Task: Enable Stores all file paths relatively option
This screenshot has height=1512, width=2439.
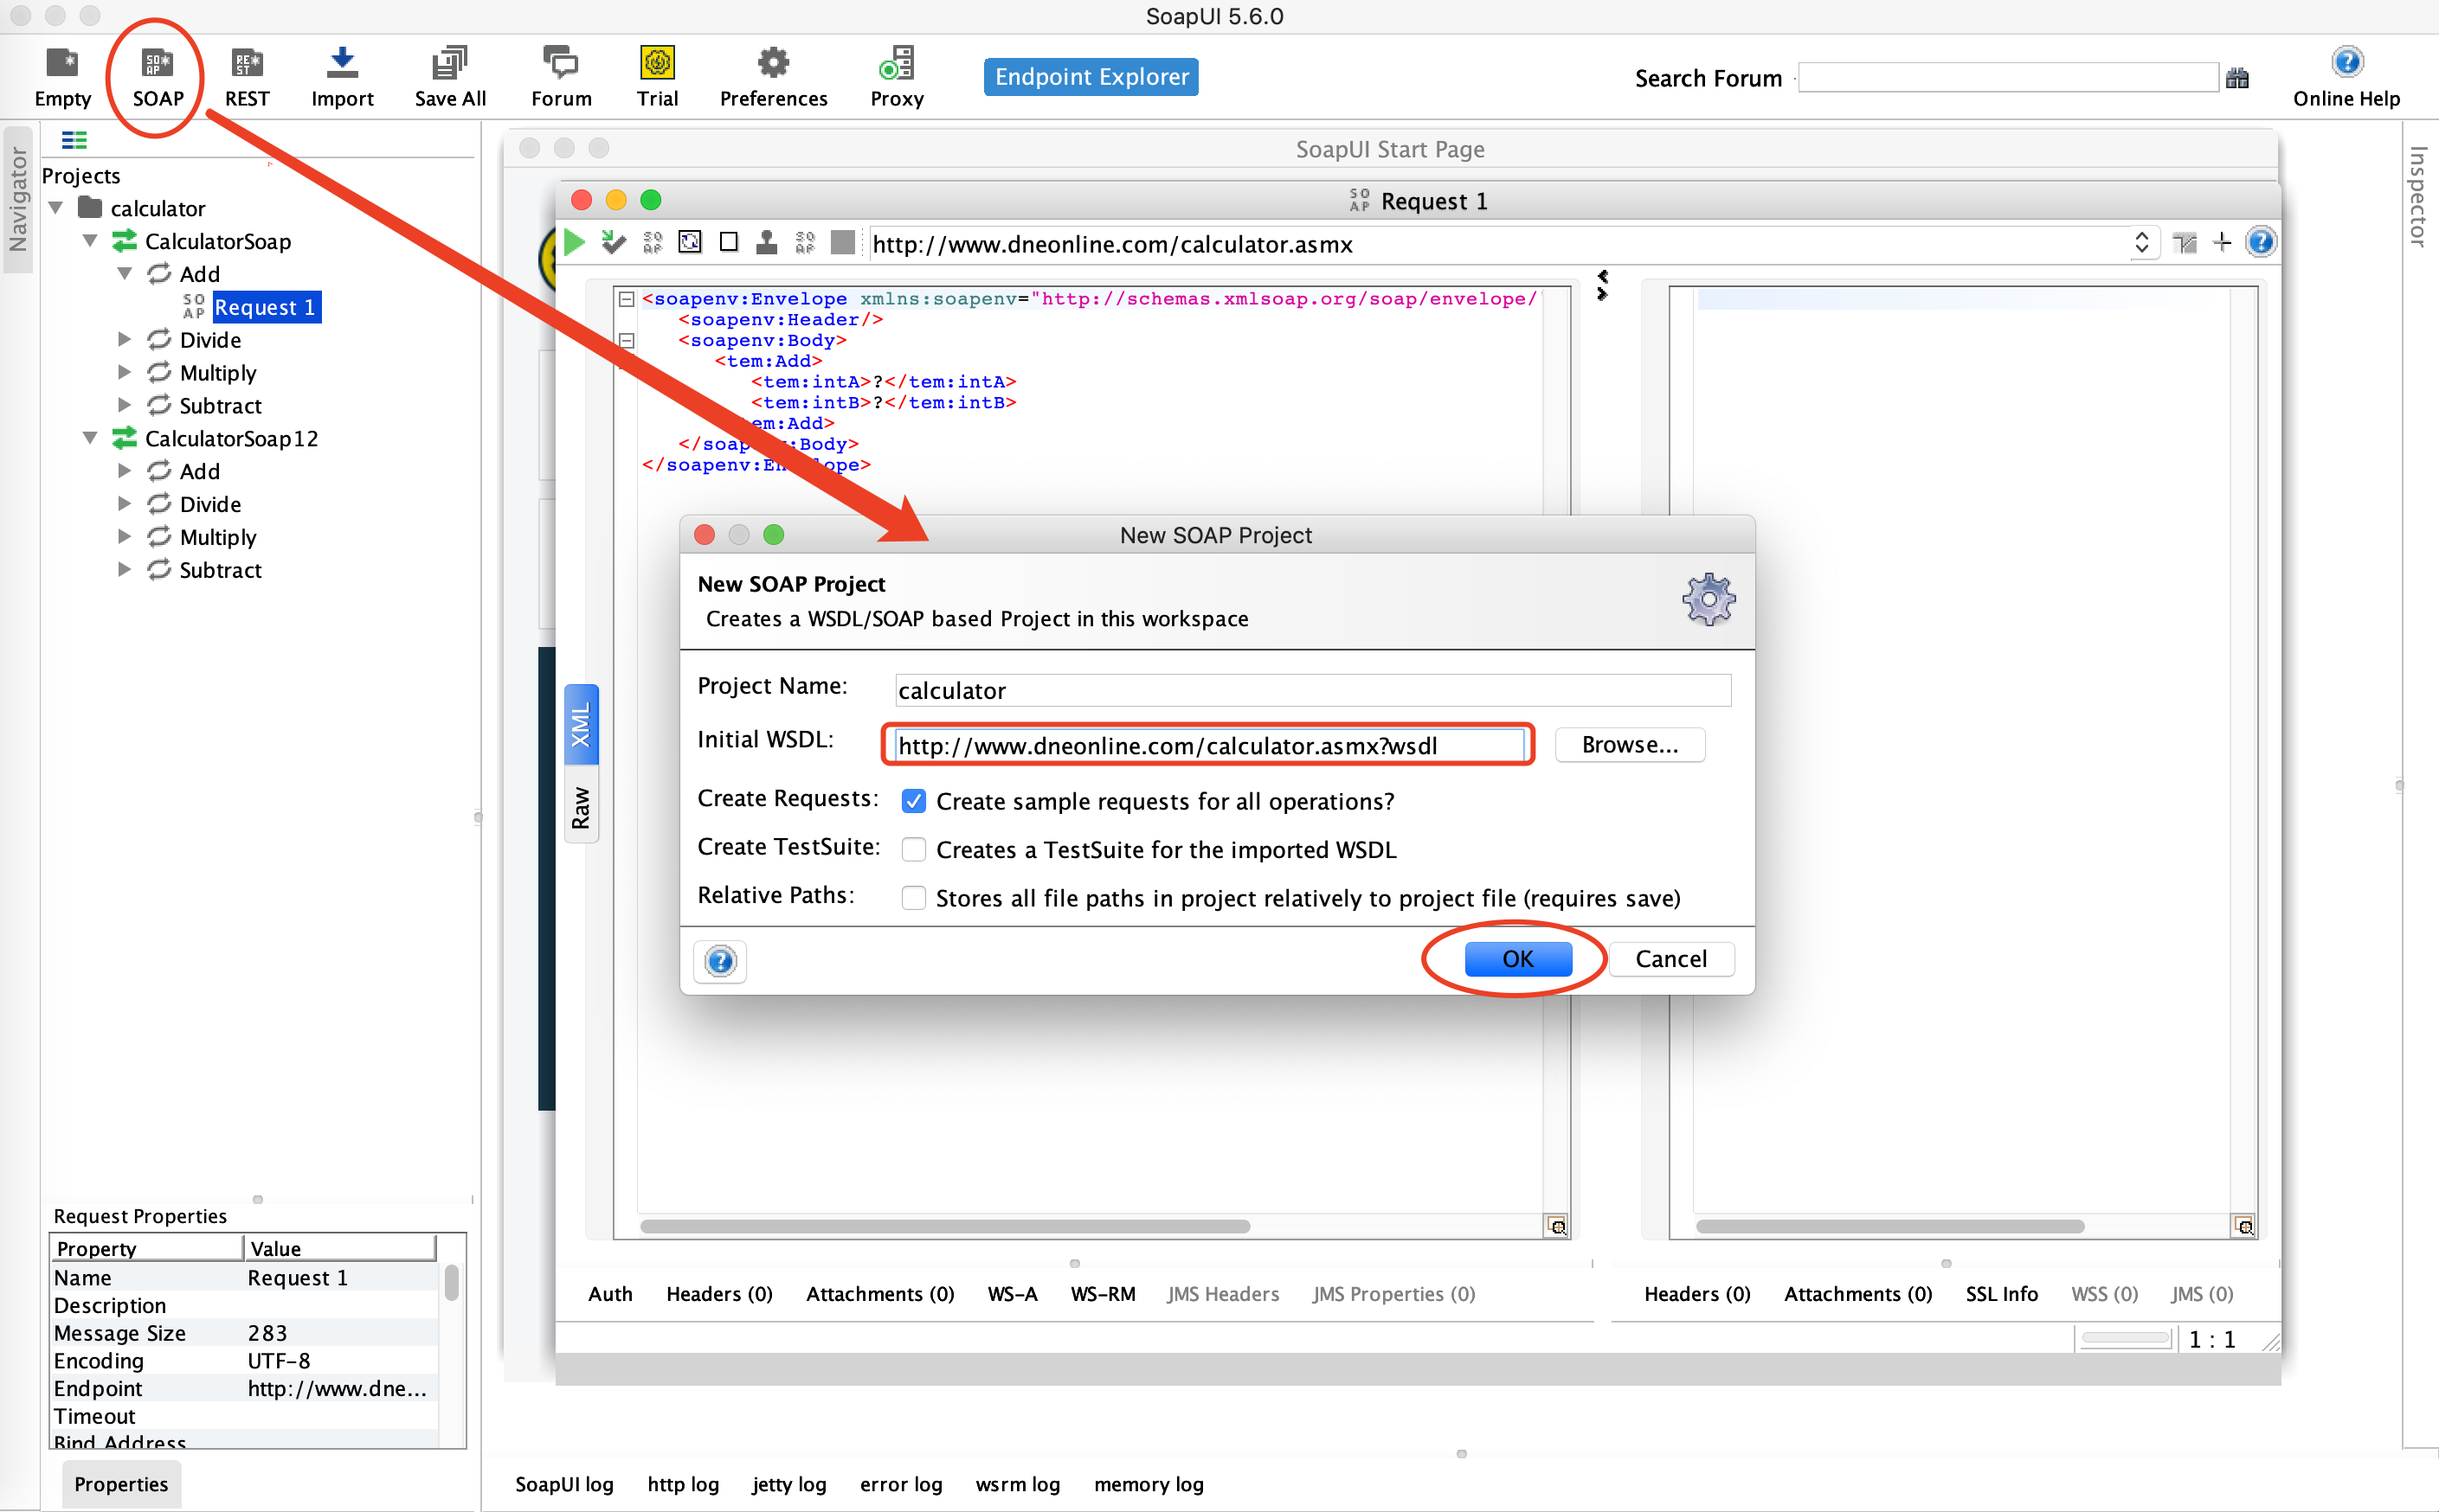Action: point(913,898)
